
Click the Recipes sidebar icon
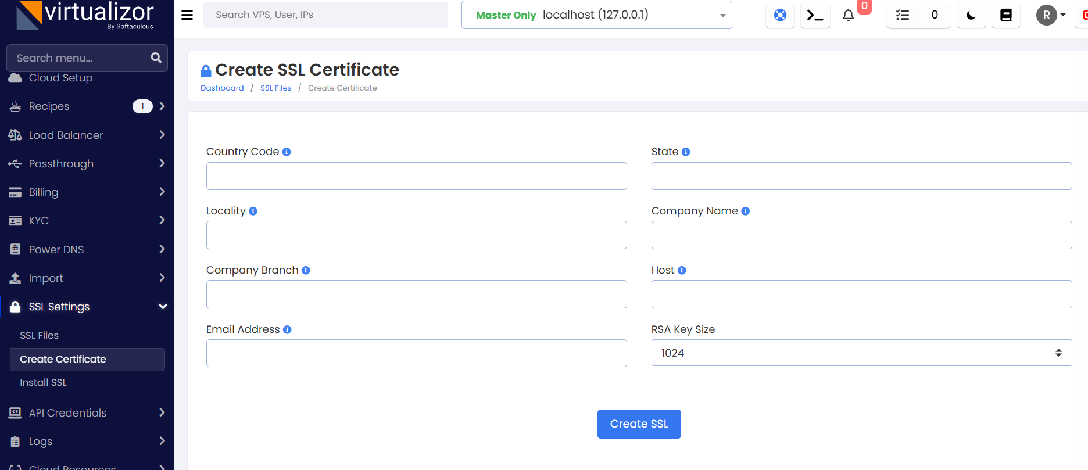tap(15, 106)
